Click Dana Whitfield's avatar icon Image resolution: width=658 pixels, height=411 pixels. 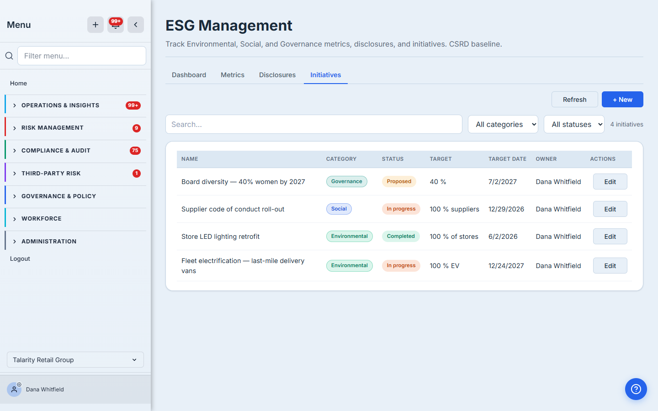[14, 390]
